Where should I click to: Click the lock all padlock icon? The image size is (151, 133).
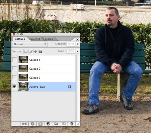coord(41,51)
